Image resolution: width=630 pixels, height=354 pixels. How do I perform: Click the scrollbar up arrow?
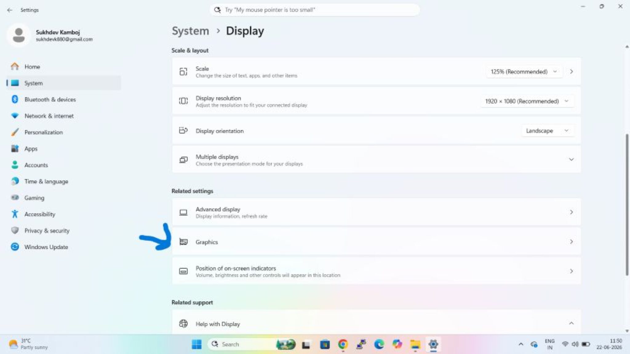(x=627, y=47)
